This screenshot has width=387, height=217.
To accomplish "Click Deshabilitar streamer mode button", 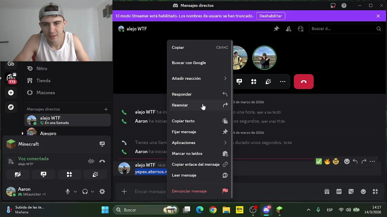I will (271, 16).
